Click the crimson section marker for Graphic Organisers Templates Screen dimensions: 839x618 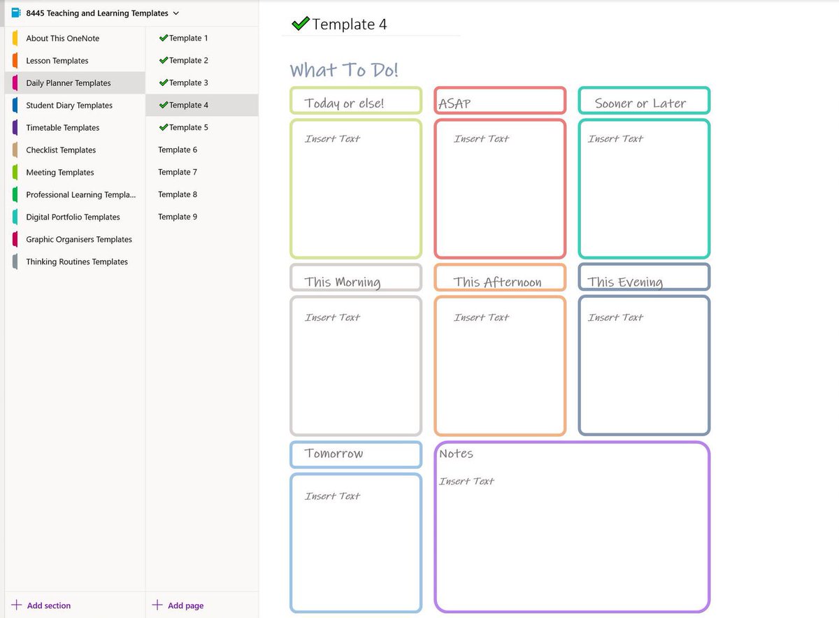15,240
